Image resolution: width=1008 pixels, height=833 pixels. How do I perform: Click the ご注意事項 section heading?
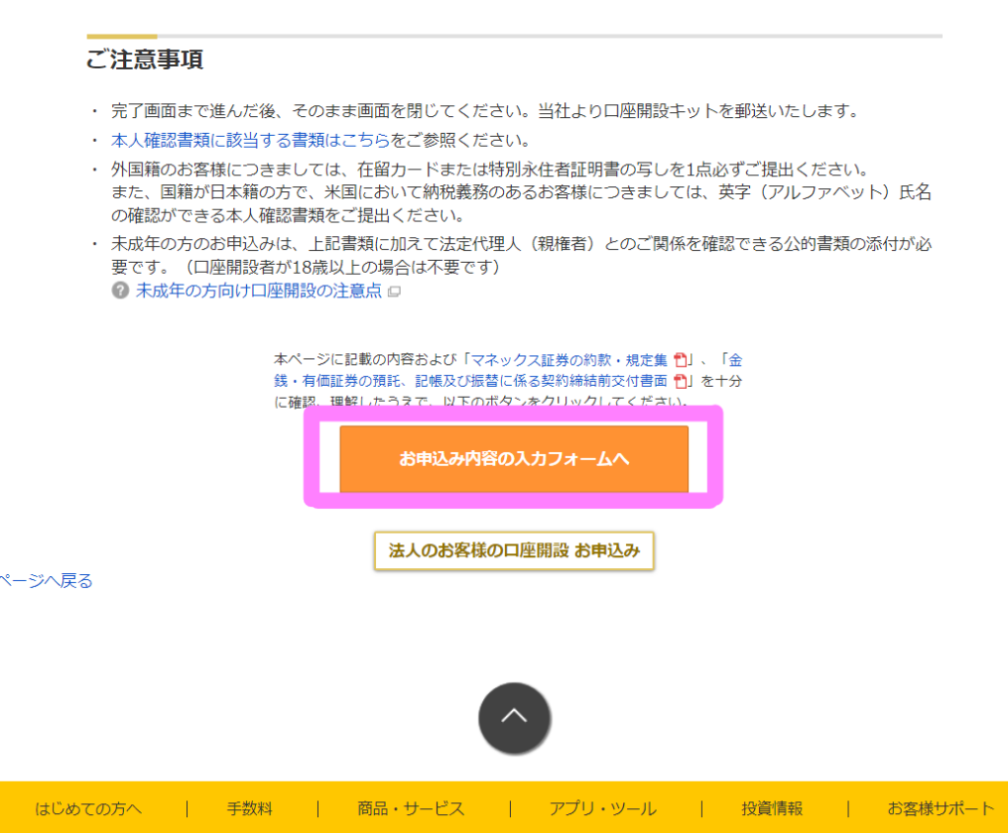(x=145, y=59)
